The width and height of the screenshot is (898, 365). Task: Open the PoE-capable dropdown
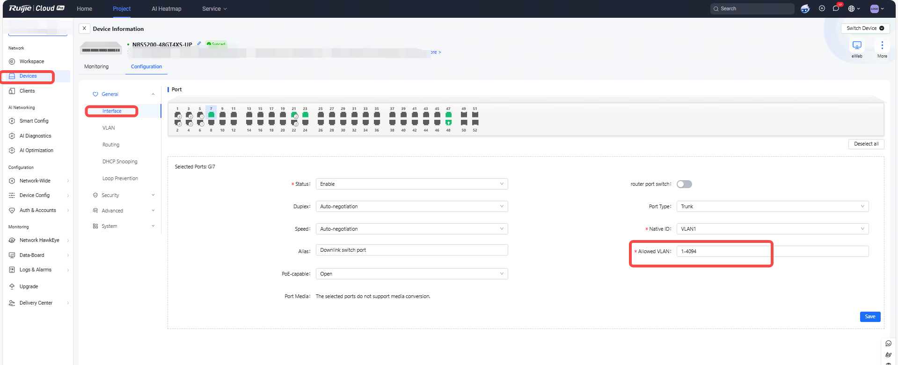(x=412, y=274)
